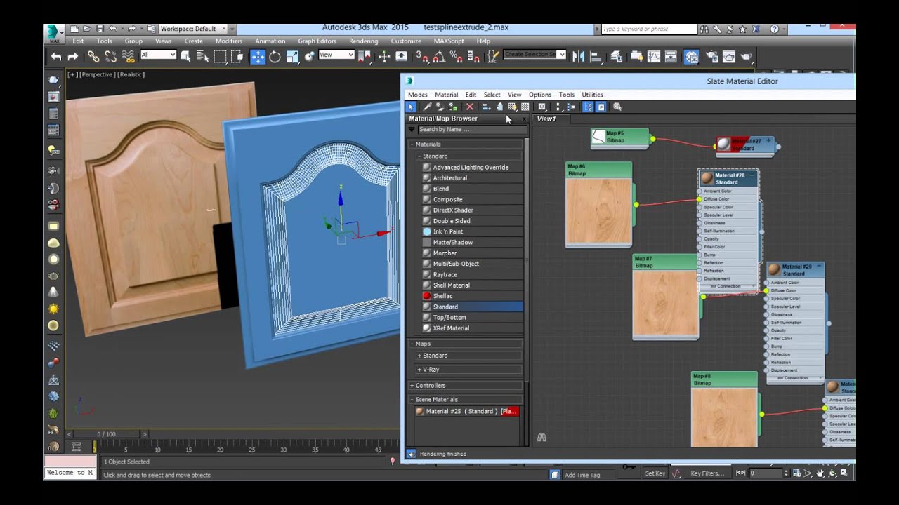This screenshot has width=899, height=505.
Task: Activate the Select and Rotate tool
Action: [x=275, y=57]
